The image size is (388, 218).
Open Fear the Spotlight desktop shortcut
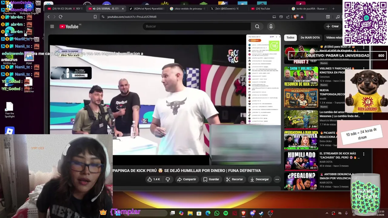click(x=9, y=110)
